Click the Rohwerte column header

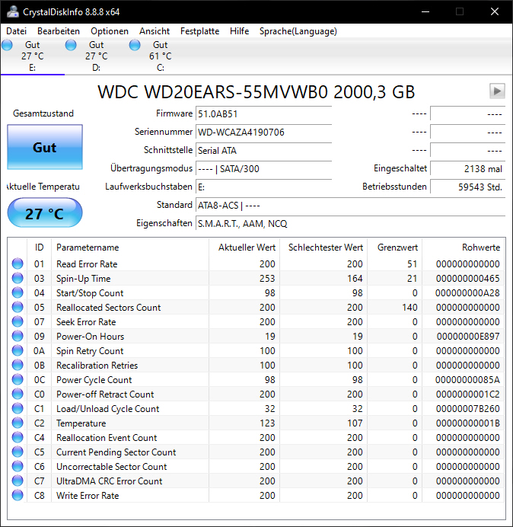pos(463,248)
